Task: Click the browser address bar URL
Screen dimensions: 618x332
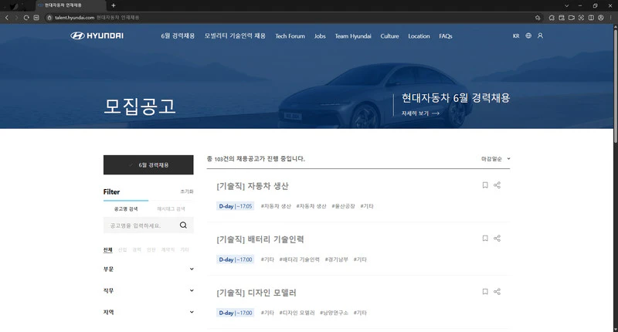Action: tap(74, 17)
